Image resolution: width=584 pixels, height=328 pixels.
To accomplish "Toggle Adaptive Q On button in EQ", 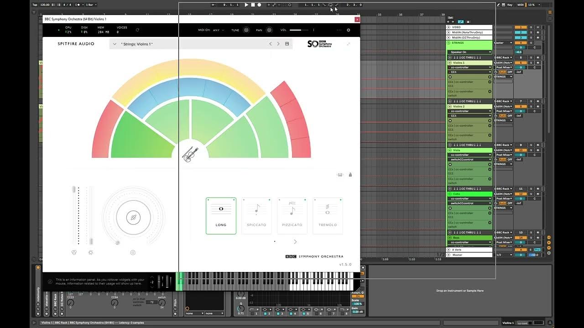I will coord(357,296).
